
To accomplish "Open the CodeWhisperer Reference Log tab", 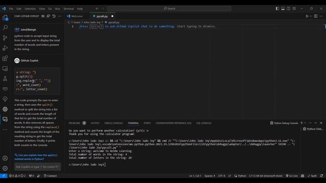I will 173,123.
